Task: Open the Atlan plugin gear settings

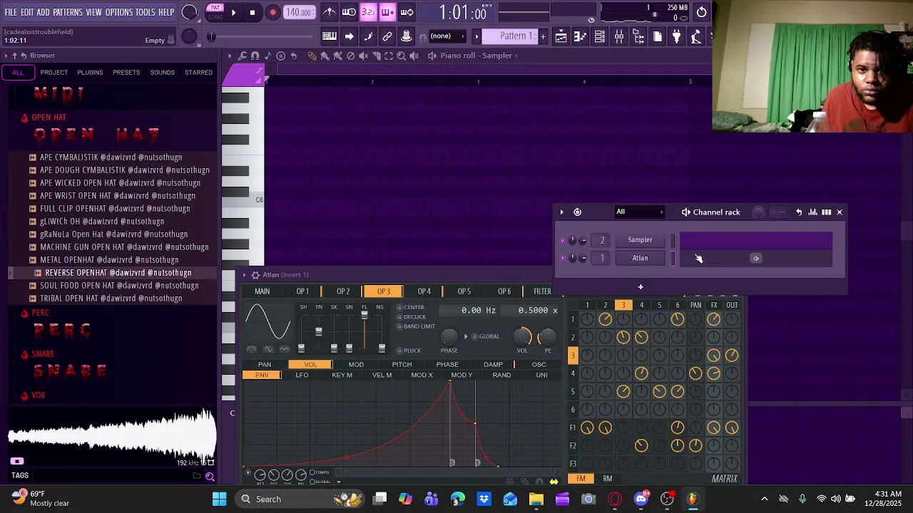Action: 255,275
